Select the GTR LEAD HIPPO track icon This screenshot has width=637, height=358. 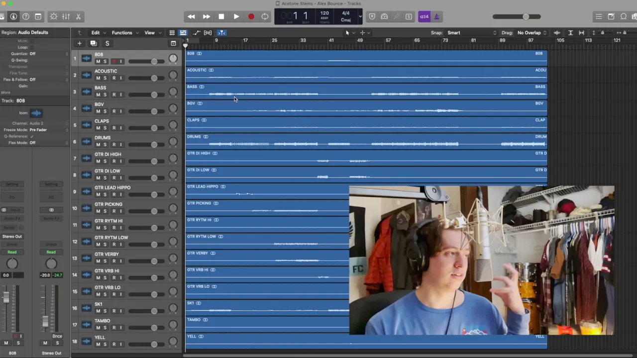point(86,191)
